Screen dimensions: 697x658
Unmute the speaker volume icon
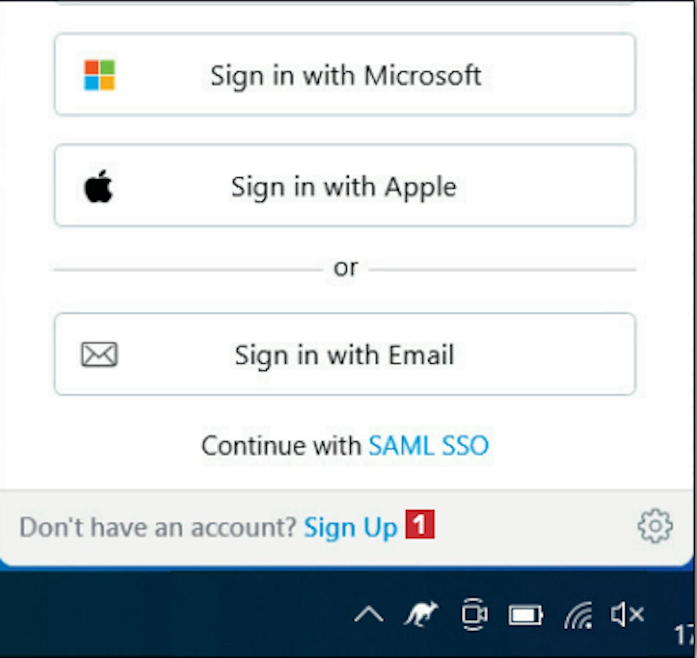tap(627, 615)
